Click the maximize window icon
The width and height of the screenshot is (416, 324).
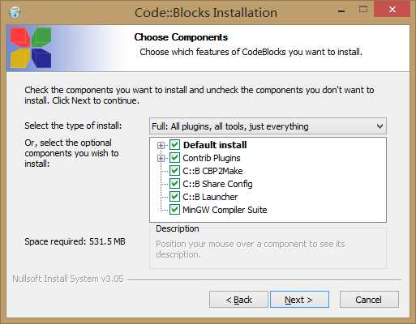[x=363, y=10]
